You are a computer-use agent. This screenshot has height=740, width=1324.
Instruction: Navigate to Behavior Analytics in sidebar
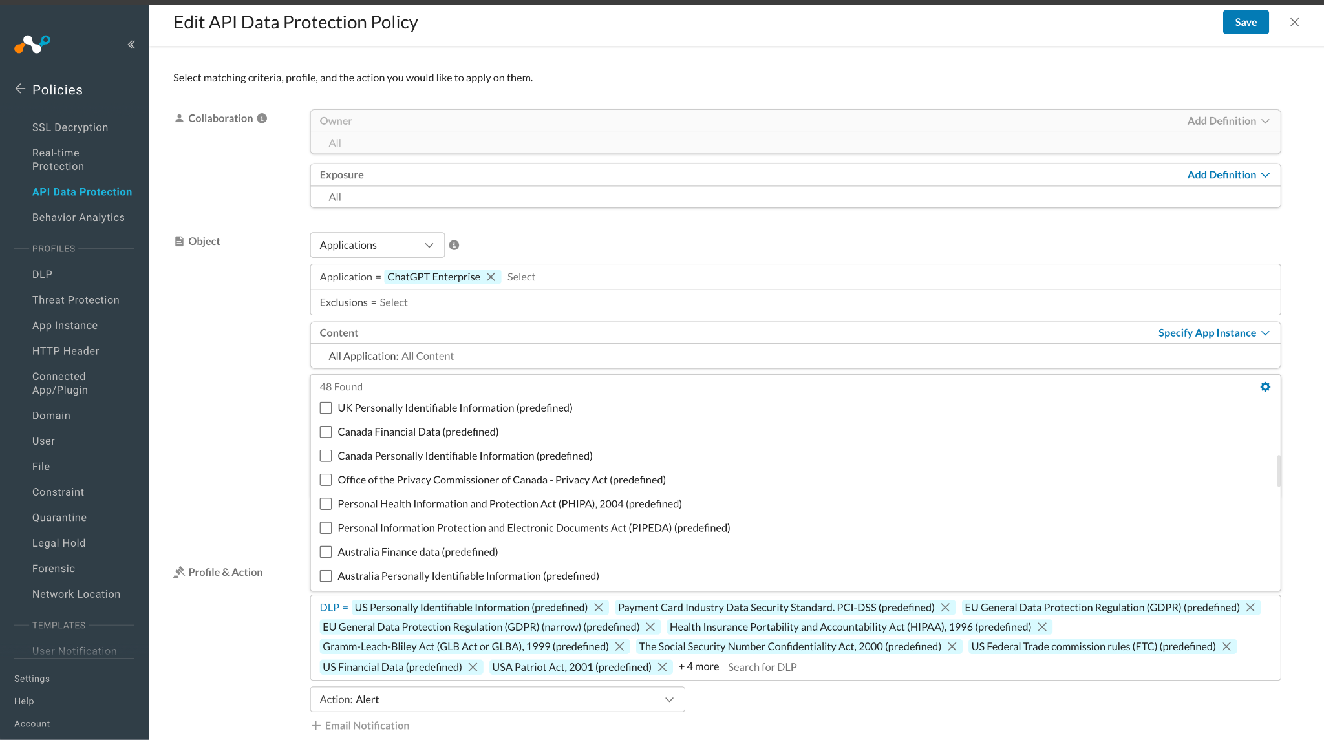click(78, 217)
